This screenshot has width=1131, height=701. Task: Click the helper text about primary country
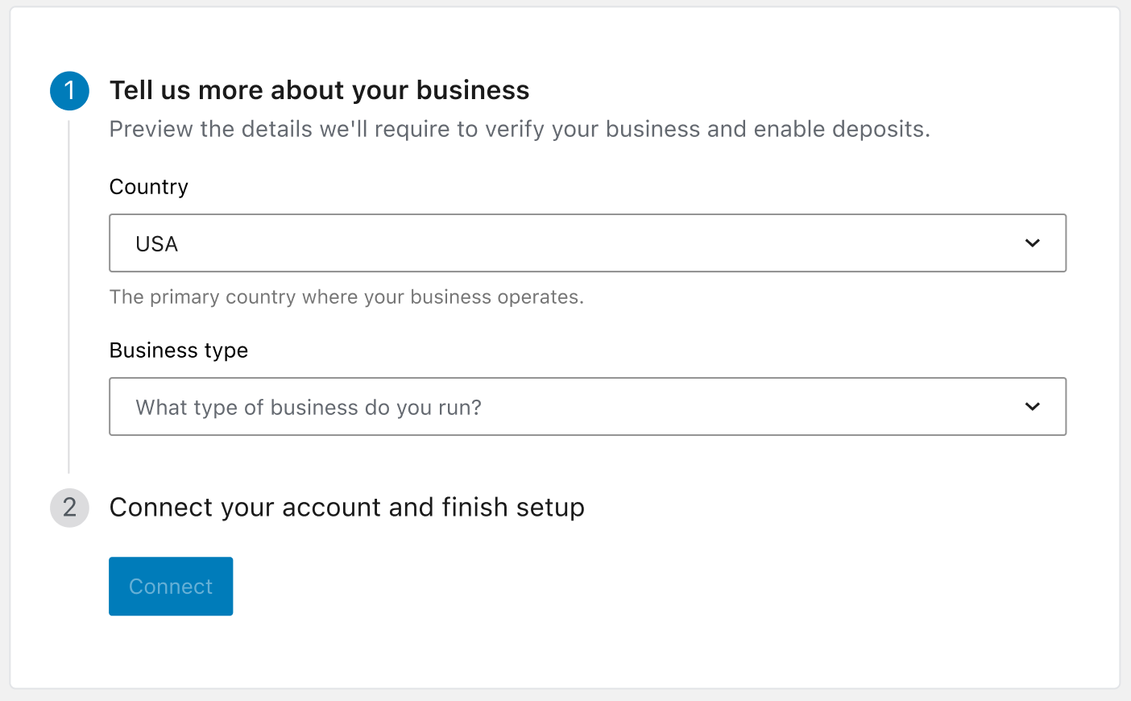[347, 297]
